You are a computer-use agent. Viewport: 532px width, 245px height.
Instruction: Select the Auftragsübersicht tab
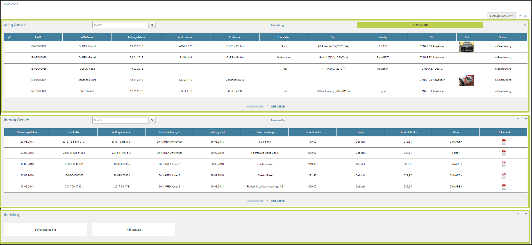[x=501, y=16]
